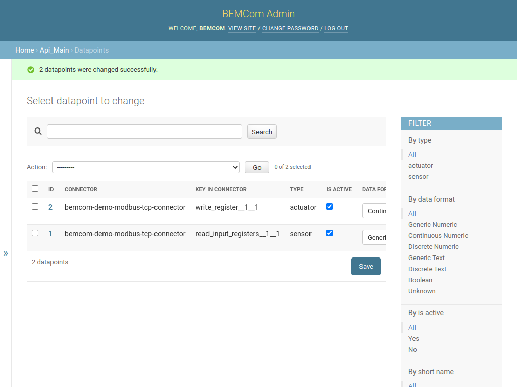
Task: Filter by Generic Text data format
Action: click(426, 257)
